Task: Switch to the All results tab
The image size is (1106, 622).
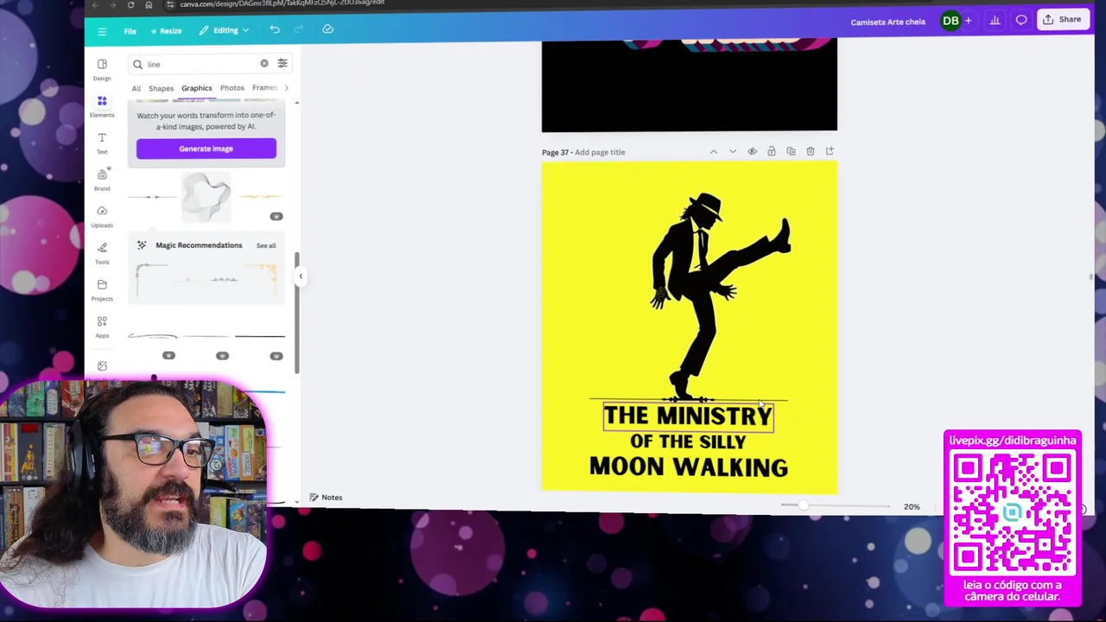Action: [136, 88]
